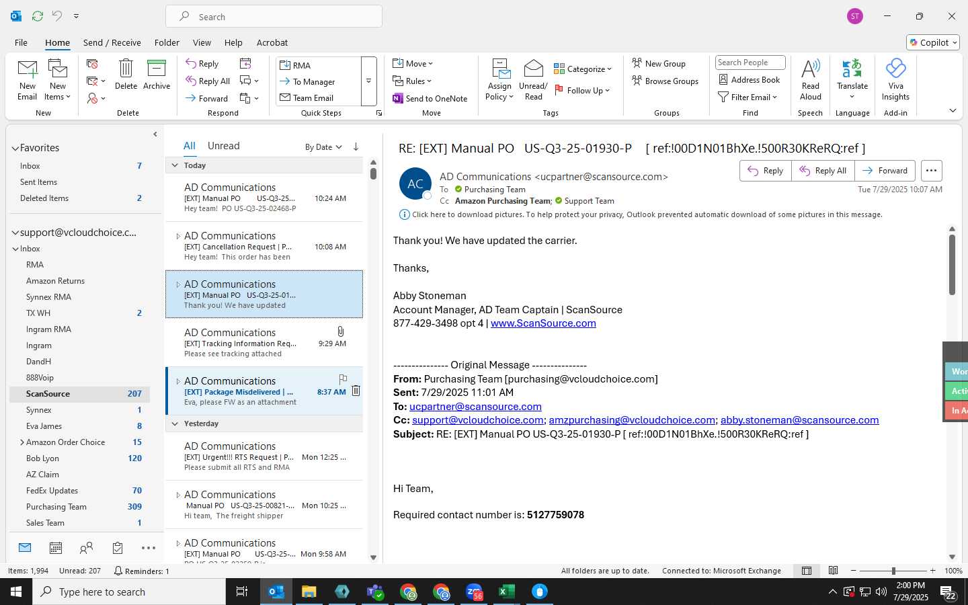The image size is (968, 605).
Task: Select the Team Email quick step
Action: coord(318,97)
